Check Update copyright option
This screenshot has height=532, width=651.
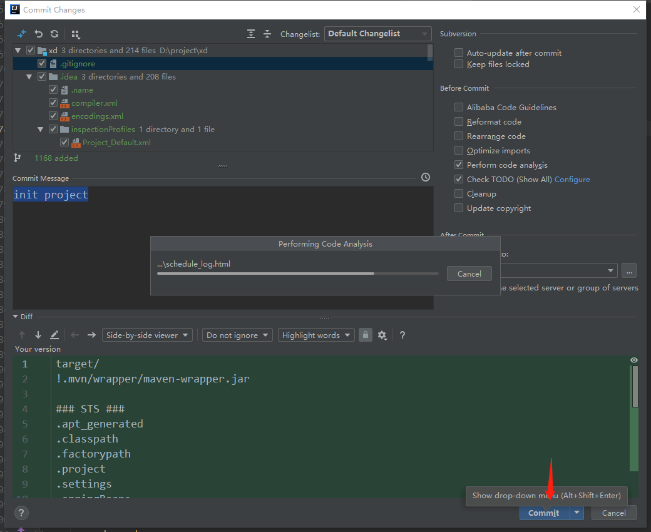tap(459, 208)
